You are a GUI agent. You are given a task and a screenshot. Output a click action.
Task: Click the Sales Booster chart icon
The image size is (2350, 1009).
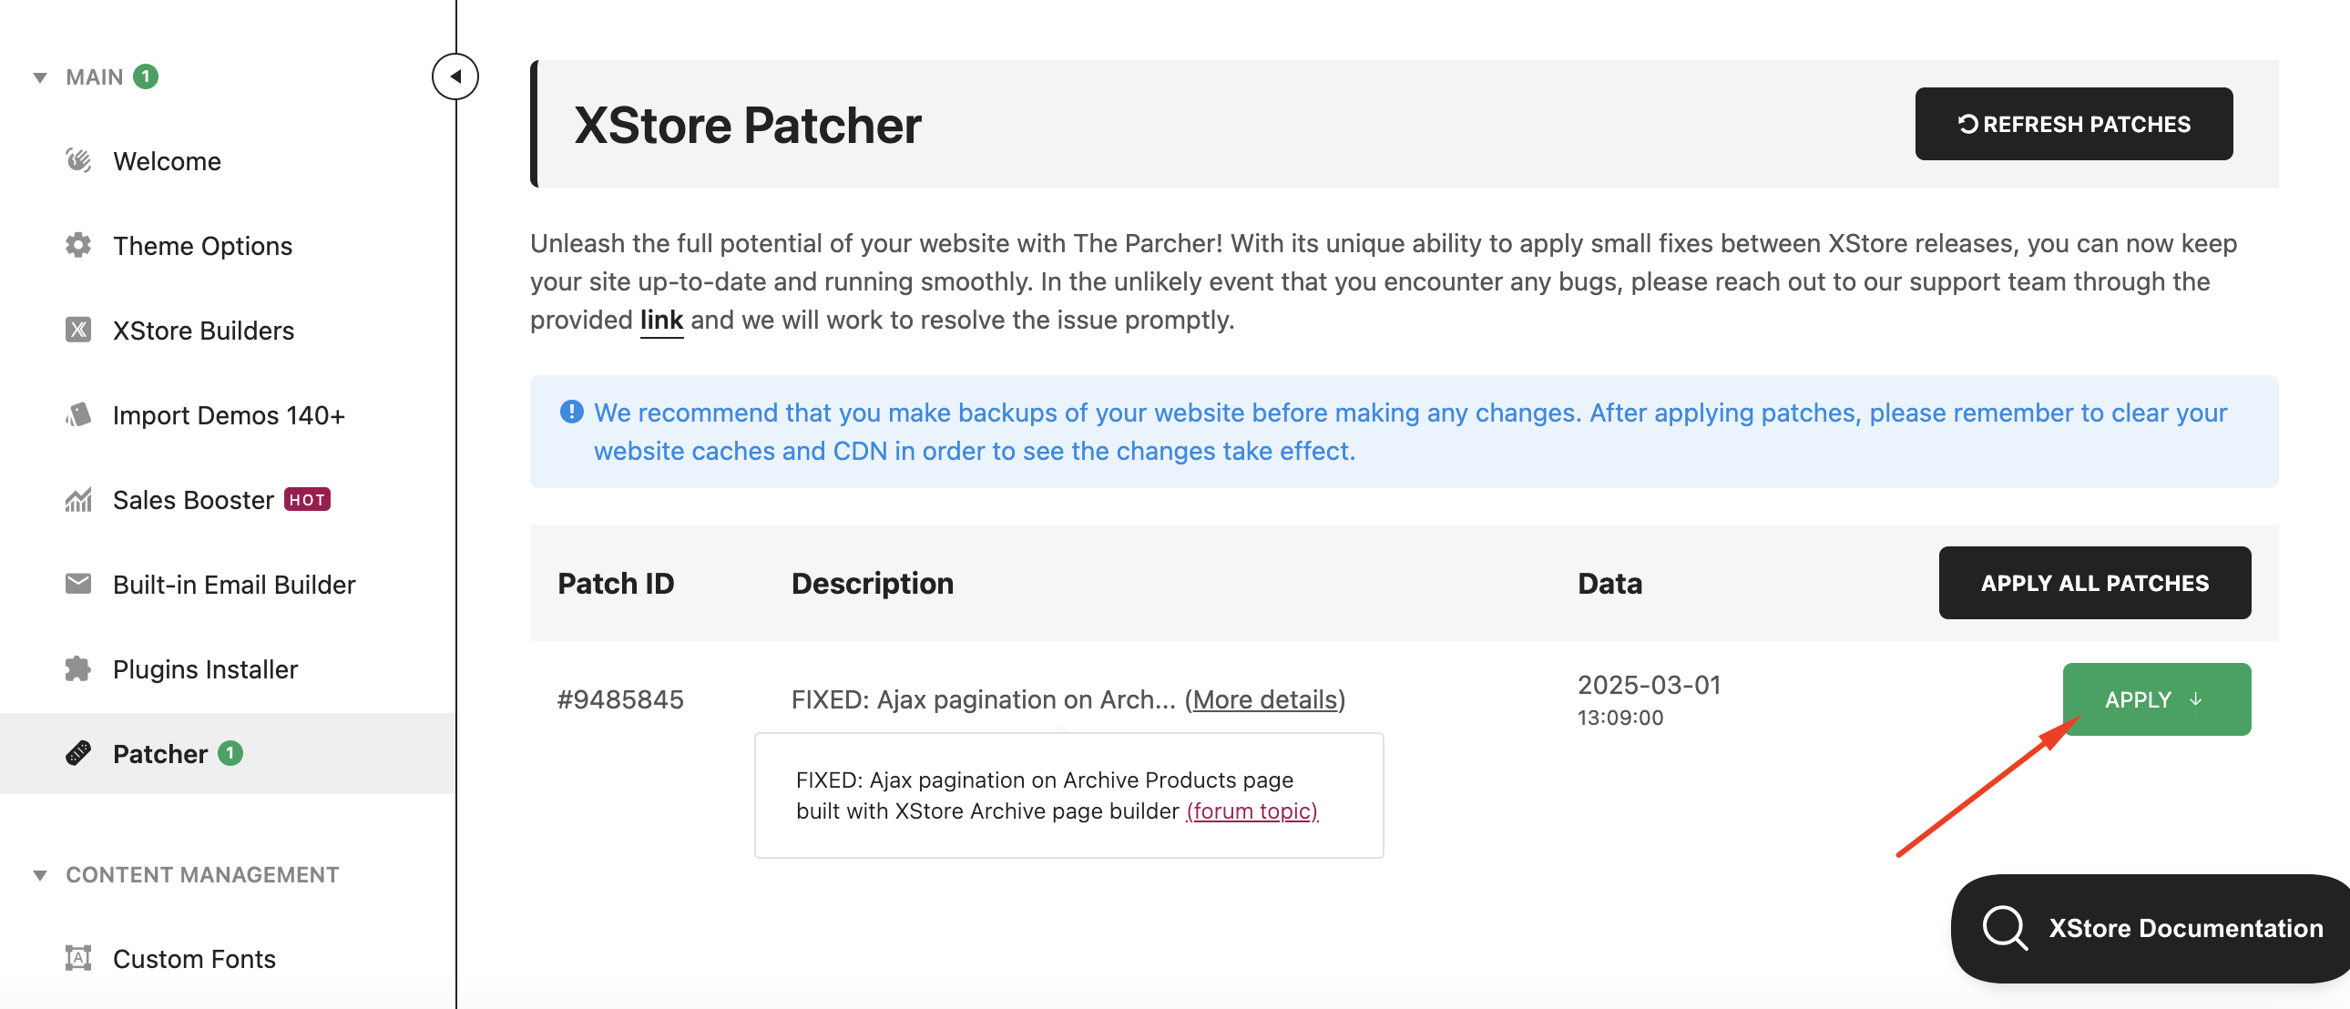78,500
